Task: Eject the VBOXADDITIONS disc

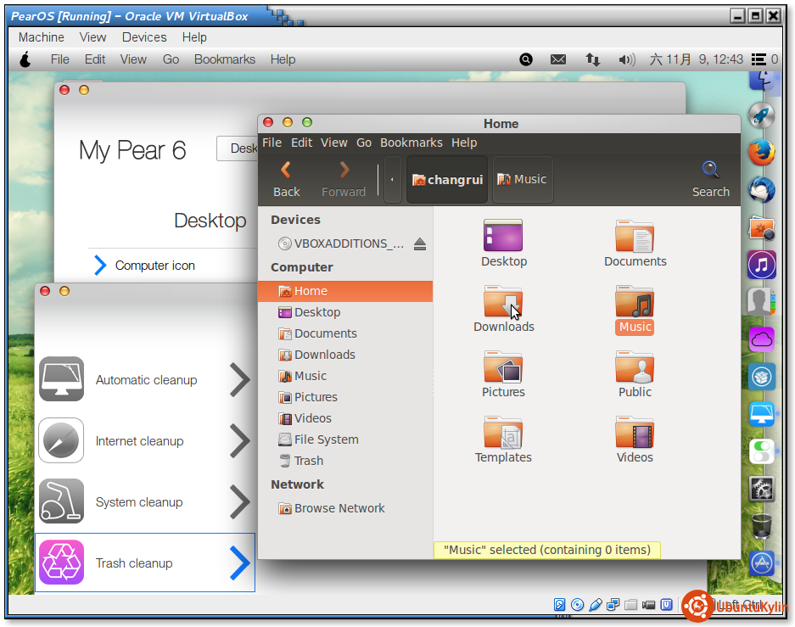Action: coord(420,244)
